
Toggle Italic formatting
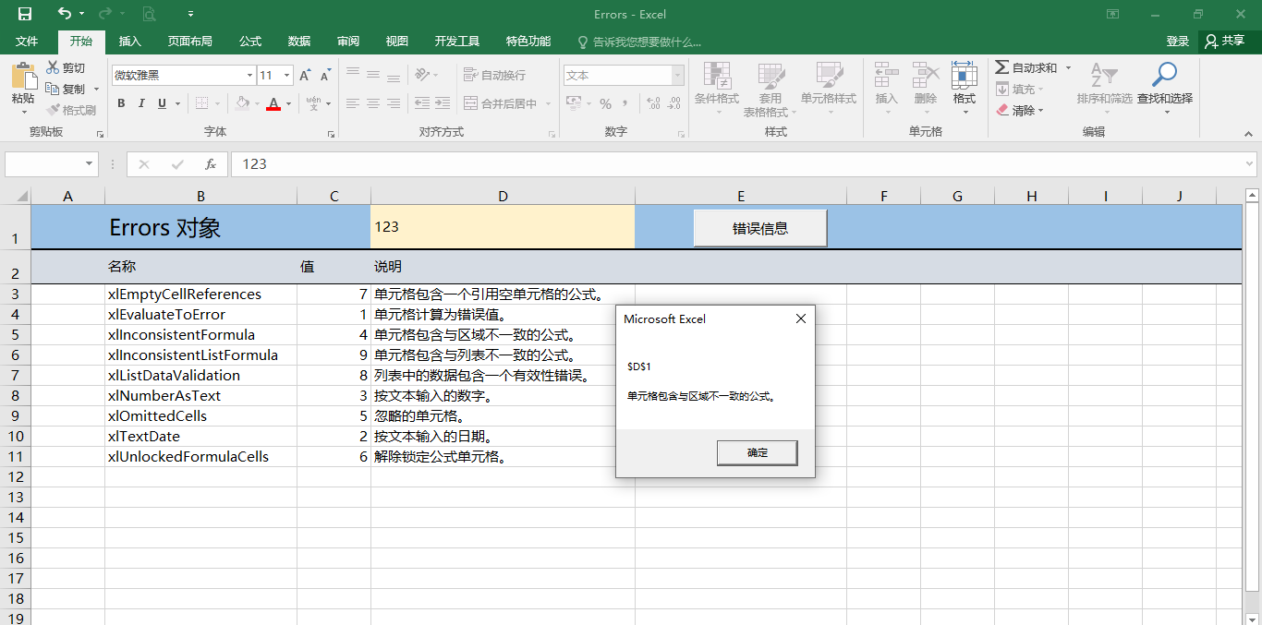[x=141, y=103]
